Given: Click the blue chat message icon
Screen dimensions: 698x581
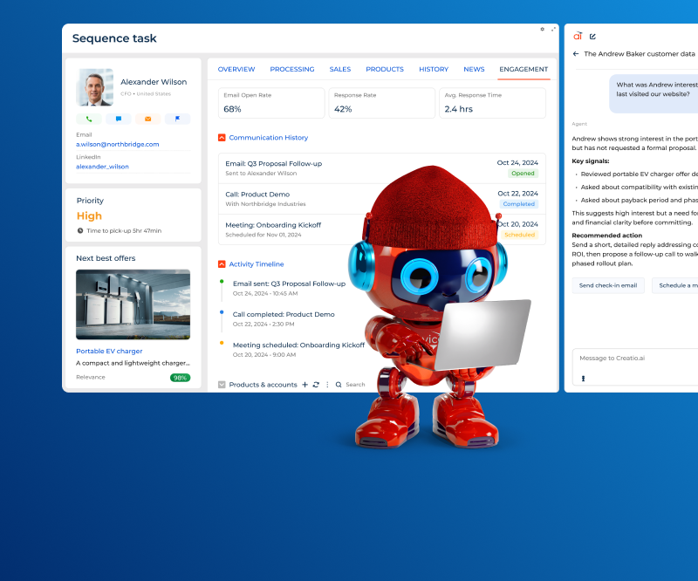Looking at the screenshot, I should pyautogui.click(x=119, y=119).
